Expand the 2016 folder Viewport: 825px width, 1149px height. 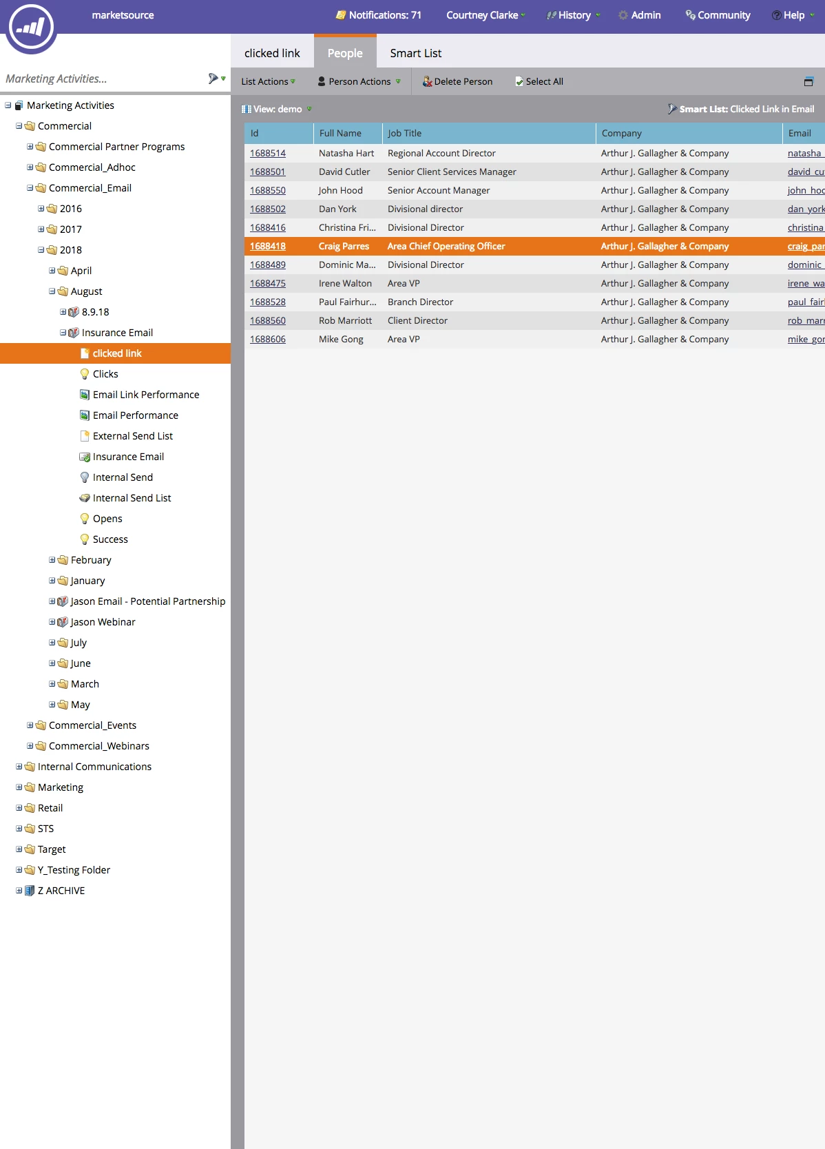point(41,209)
